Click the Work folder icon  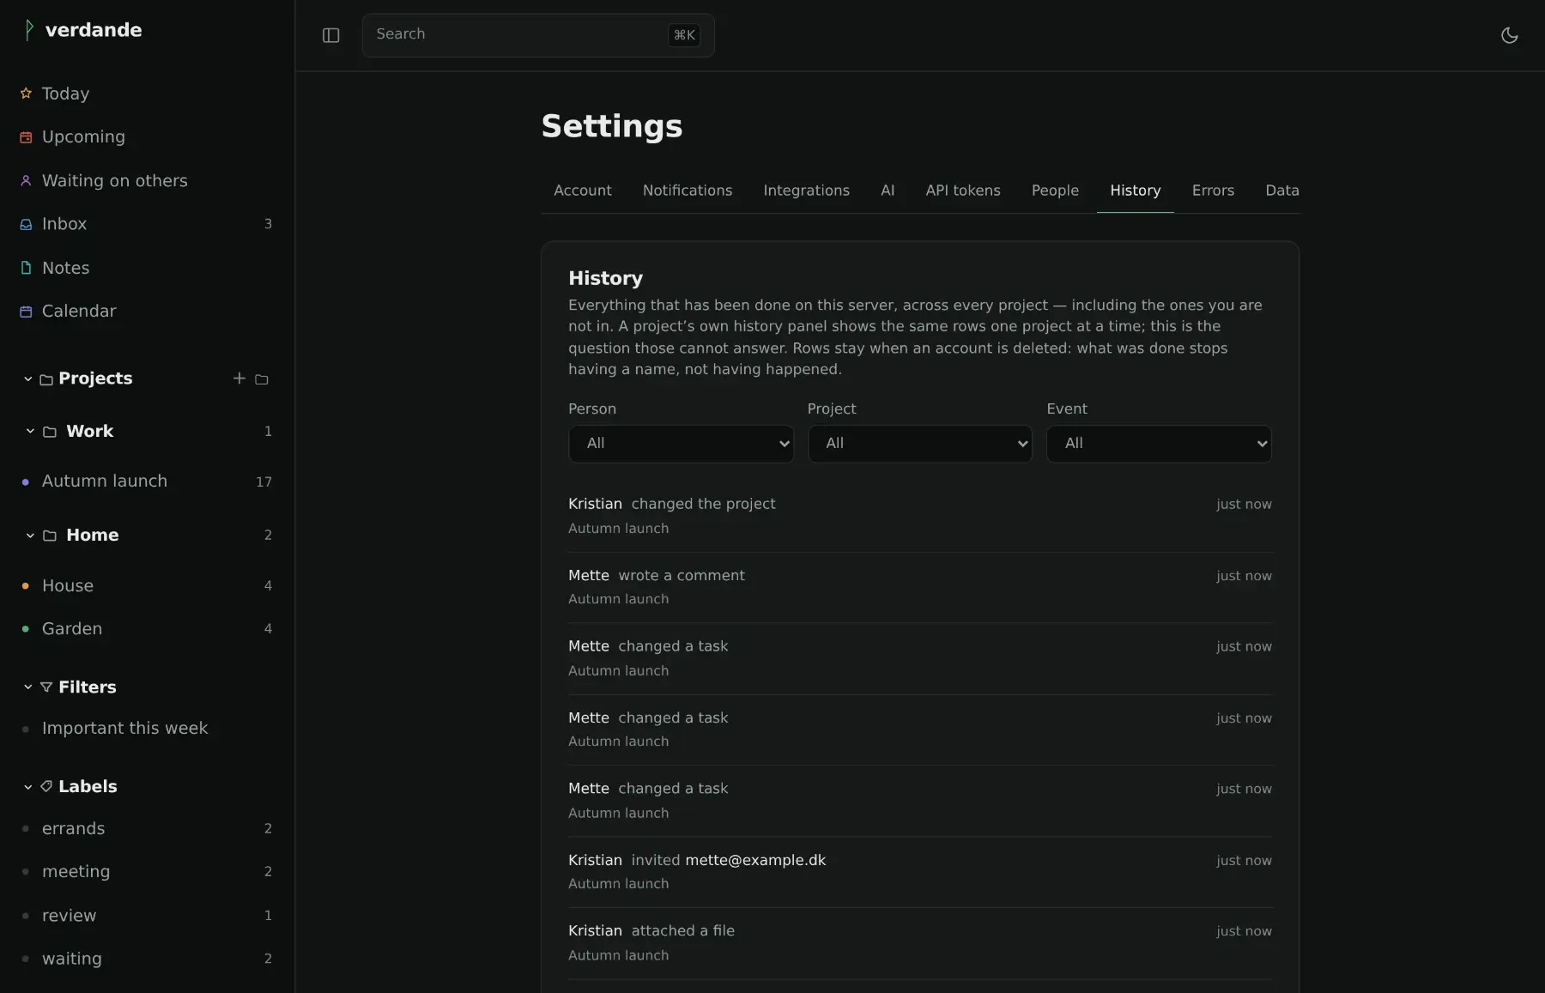50,432
